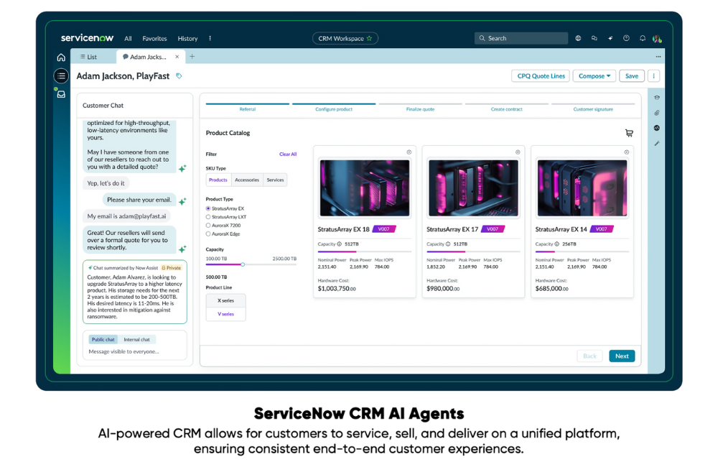This screenshot has width=718, height=467.
Task: Choose the AuroraX Edge radio option
Action: (x=208, y=233)
